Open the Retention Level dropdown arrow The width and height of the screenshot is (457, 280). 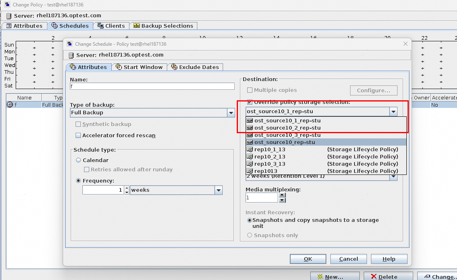click(x=393, y=176)
